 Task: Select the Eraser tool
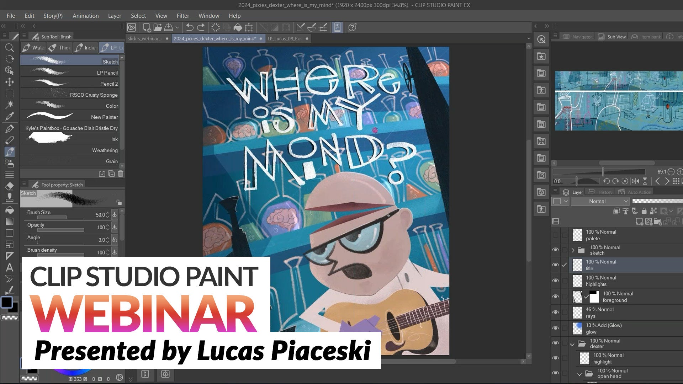(x=10, y=186)
